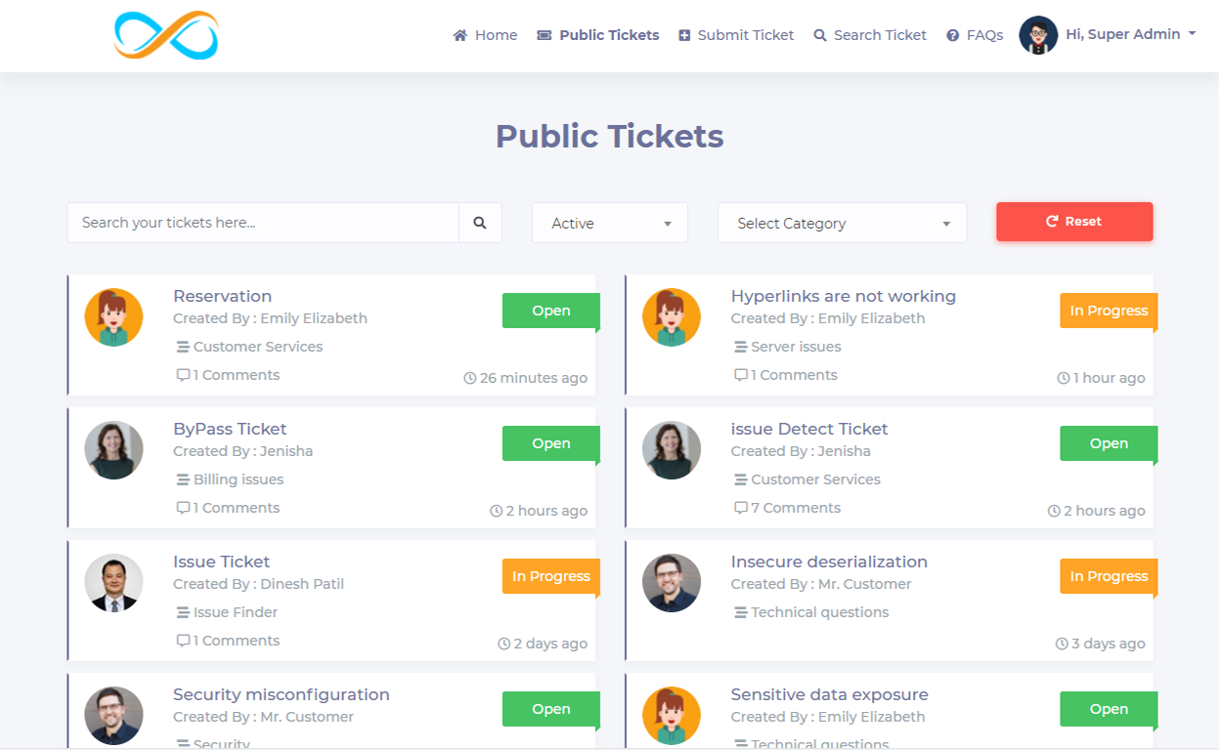Click the category list icon beside Billing issues
The image size is (1219, 750).
pos(182,479)
